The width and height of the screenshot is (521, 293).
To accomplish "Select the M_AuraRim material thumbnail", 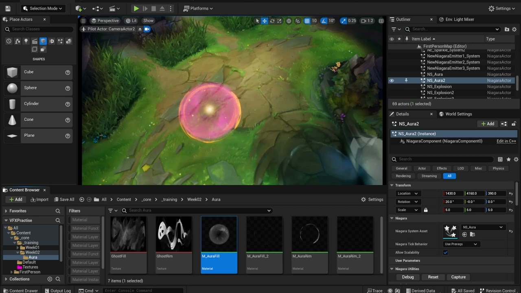I will tap(309, 234).
